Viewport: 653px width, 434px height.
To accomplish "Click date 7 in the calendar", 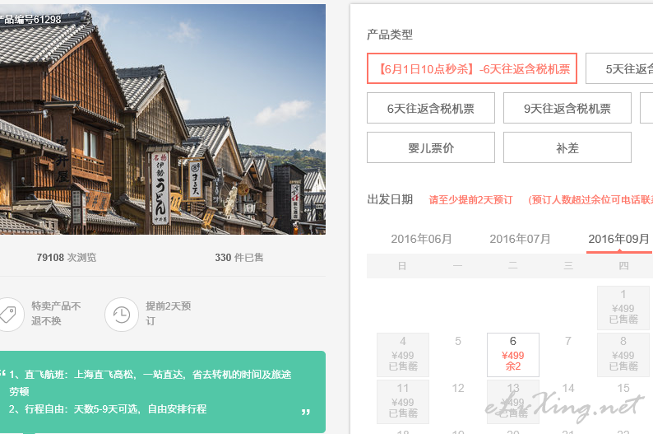I will [x=568, y=342].
